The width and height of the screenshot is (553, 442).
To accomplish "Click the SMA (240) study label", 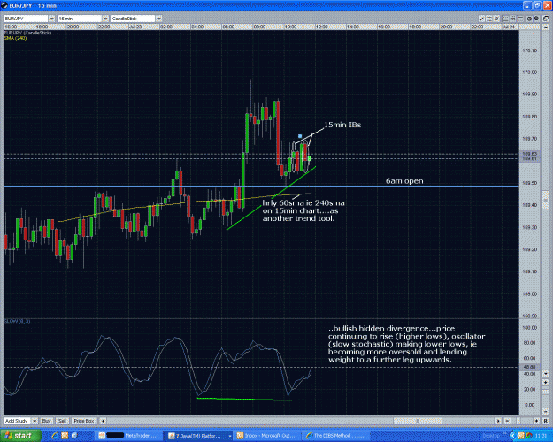I will point(16,38).
